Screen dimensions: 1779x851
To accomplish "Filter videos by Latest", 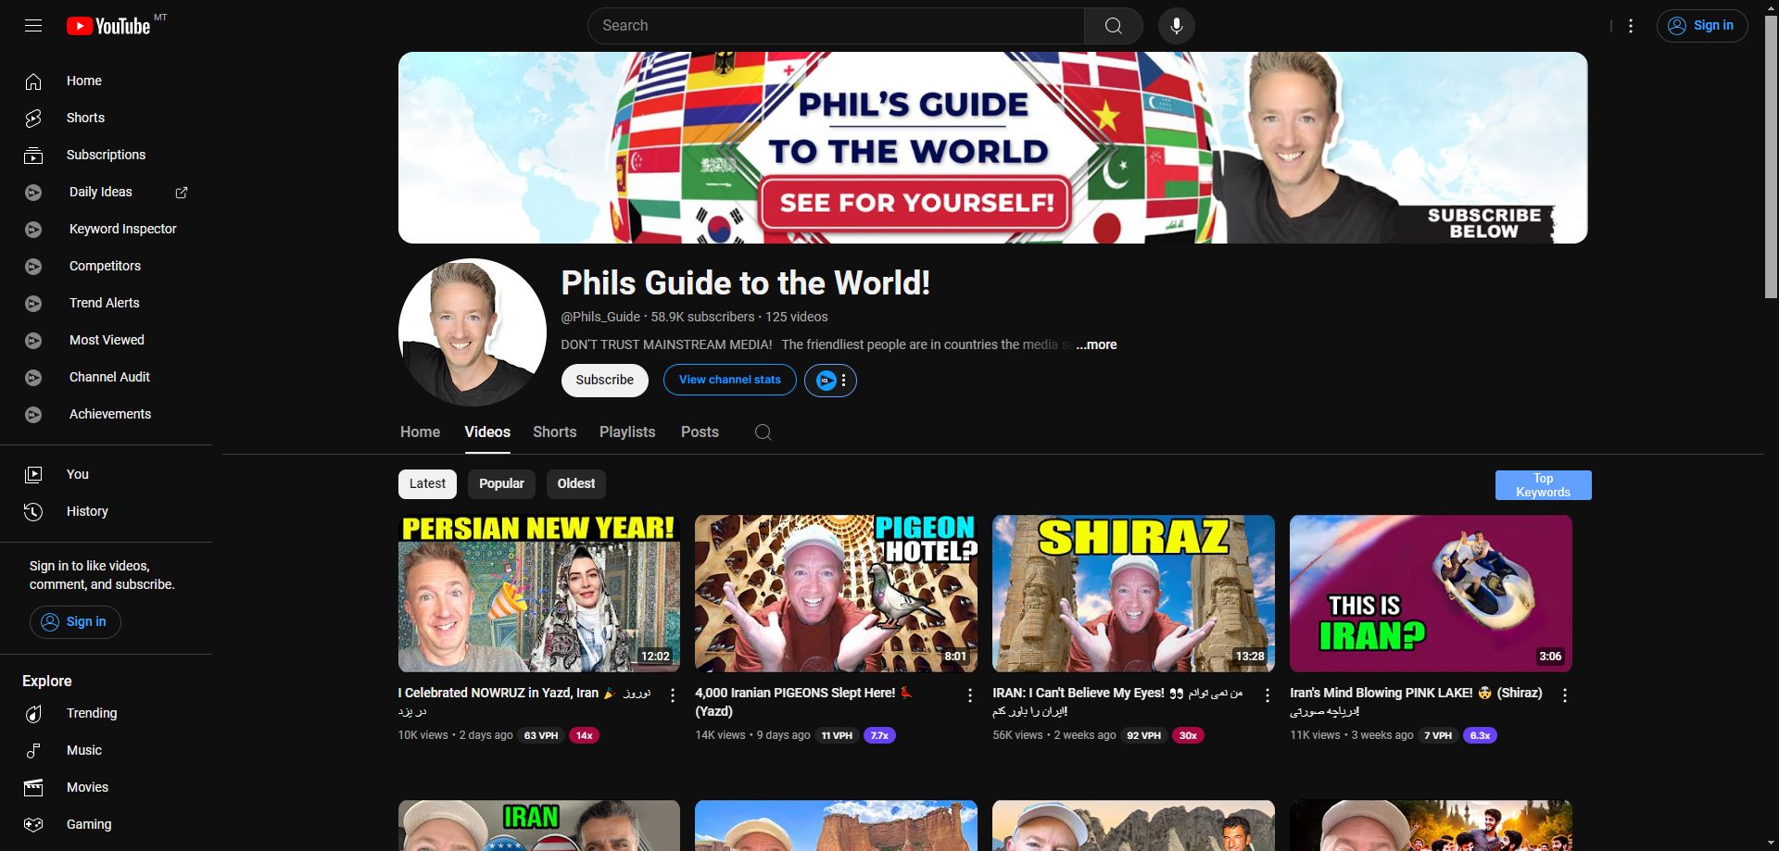I will pos(427,483).
